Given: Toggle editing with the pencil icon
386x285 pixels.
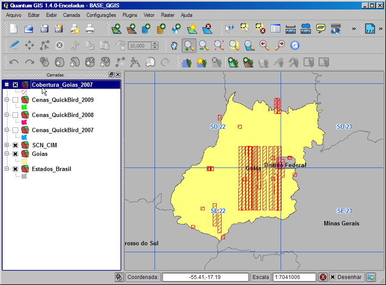Looking at the screenshot, I should click(x=14, y=45).
